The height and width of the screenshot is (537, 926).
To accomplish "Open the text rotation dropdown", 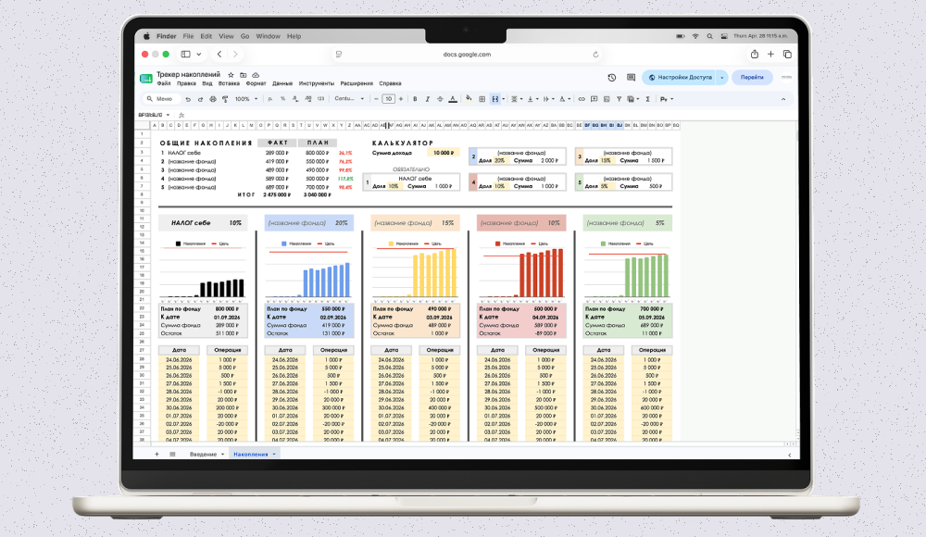I will coord(565,99).
